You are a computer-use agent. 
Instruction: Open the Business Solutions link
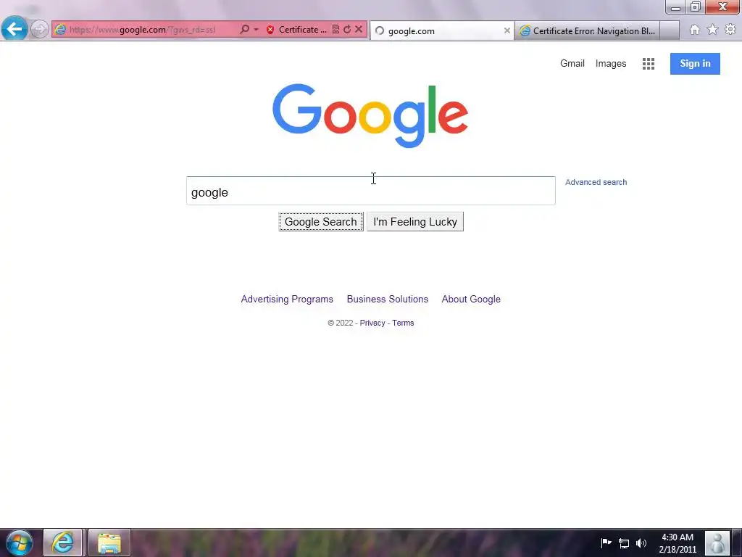pos(387,300)
